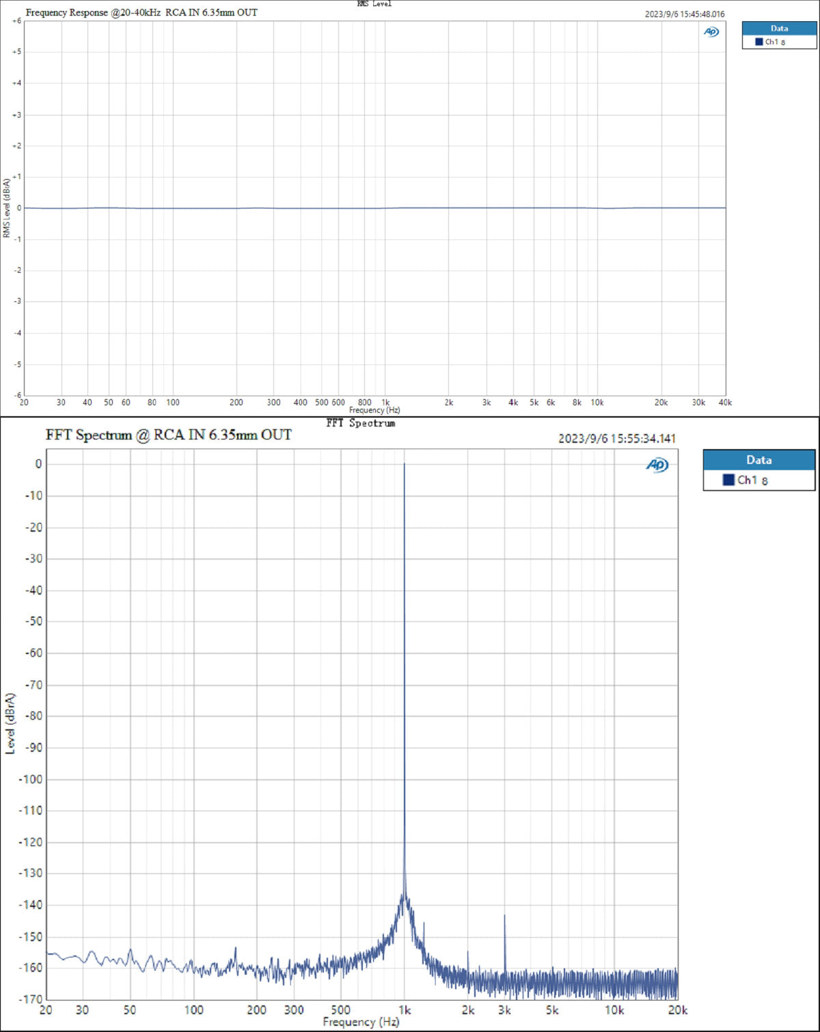The width and height of the screenshot is (820, 1032).
Task: Click the Ch1 label in the top legend
Action: click(775, 42)
